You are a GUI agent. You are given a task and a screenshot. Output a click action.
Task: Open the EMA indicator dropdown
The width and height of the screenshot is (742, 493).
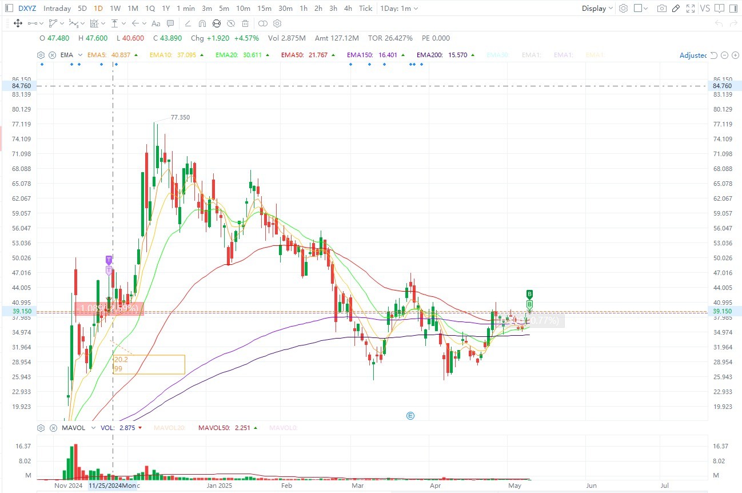[x=73, y=55]
